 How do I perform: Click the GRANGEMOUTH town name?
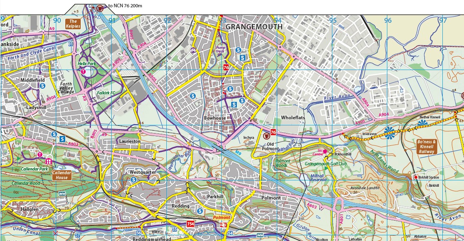254,26
